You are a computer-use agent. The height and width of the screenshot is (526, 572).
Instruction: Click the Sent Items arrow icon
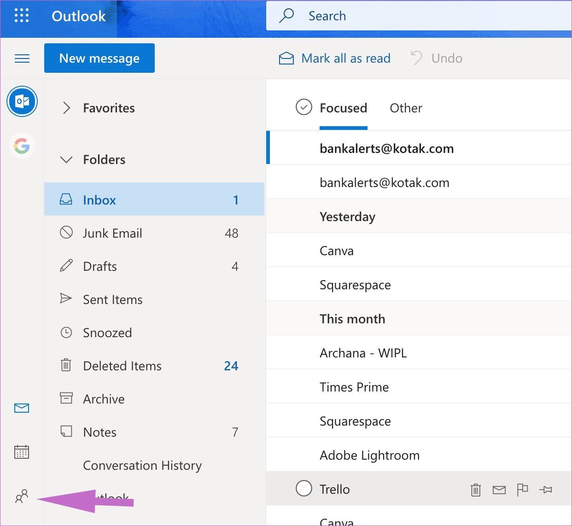66,298
